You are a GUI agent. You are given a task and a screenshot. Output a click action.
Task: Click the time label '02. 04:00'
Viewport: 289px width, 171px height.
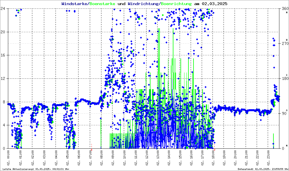tap(56, 158)
